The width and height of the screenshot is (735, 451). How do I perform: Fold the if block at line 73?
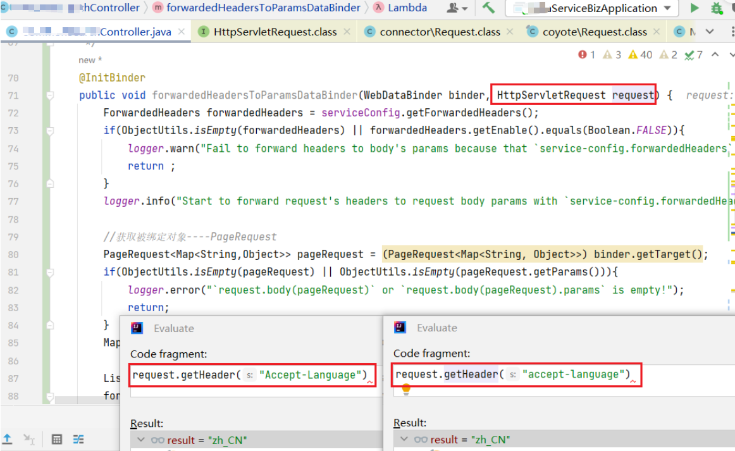tap(50, 131)
